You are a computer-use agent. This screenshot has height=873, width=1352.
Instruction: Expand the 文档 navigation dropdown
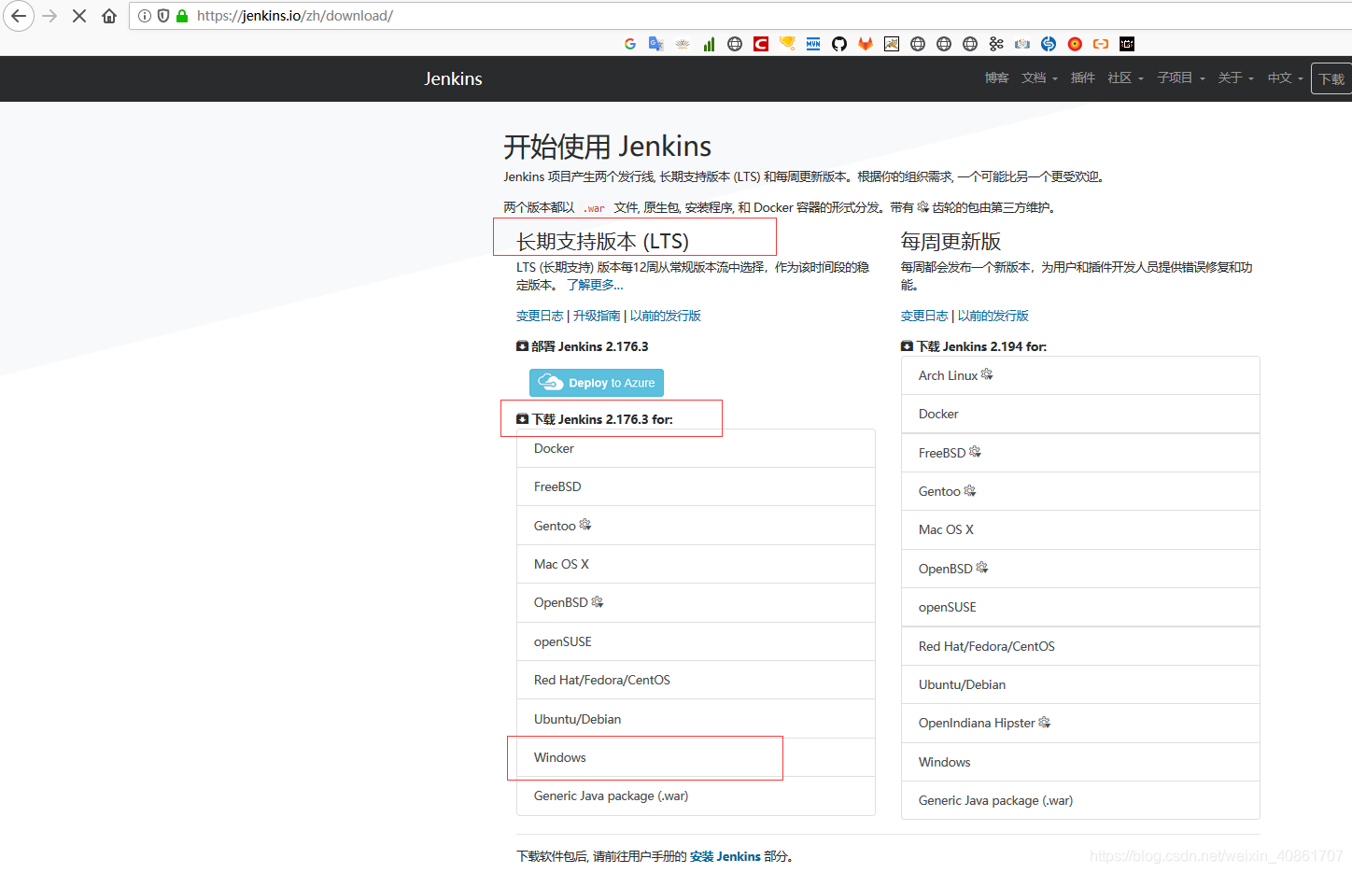(1039, 78)
